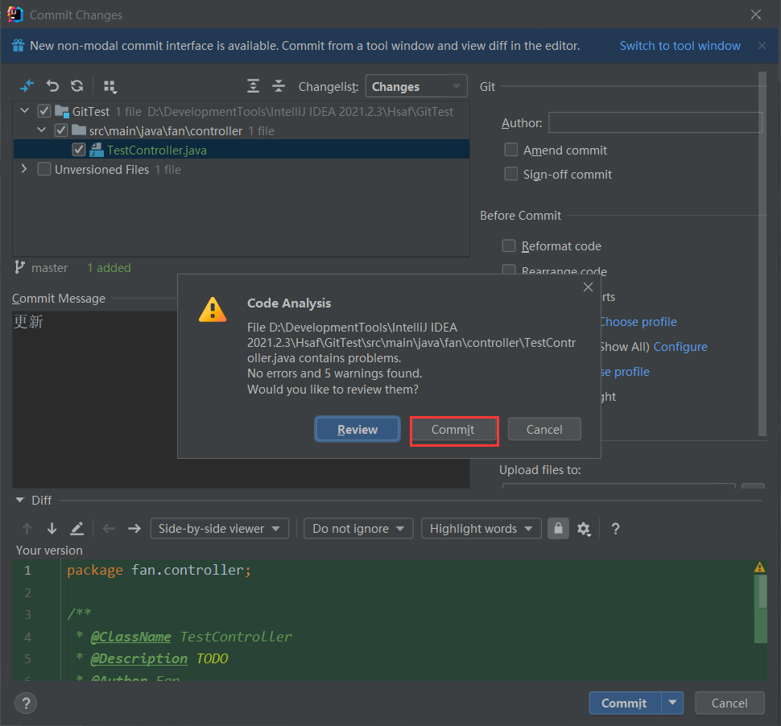Click the help button at bottom left

(x=26, y=703)
